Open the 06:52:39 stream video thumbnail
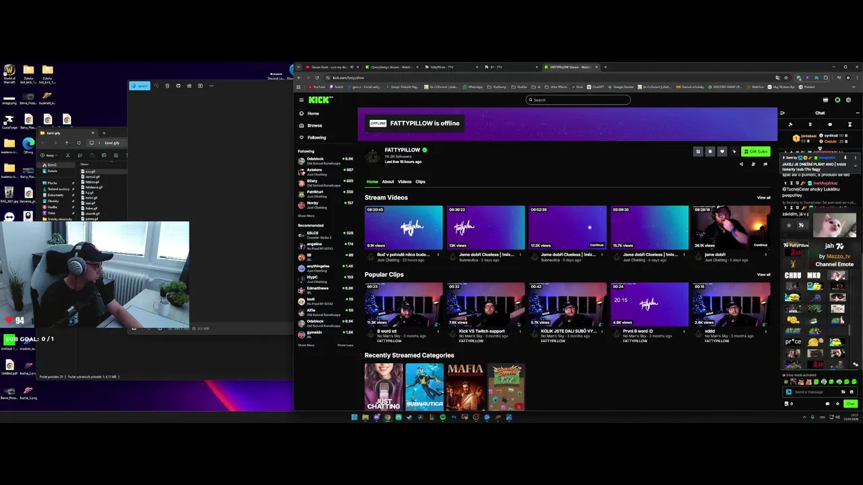The height and width of the screenshot is (485, 863). coord(567,228)
